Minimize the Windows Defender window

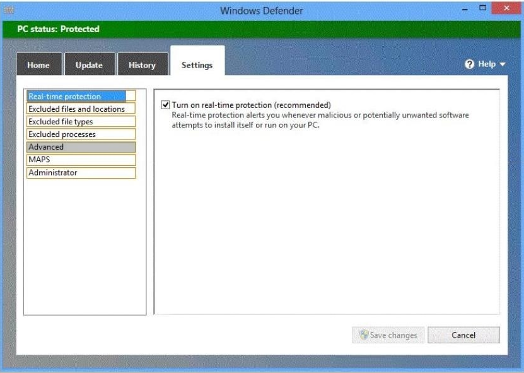click(x=465, y=9)
